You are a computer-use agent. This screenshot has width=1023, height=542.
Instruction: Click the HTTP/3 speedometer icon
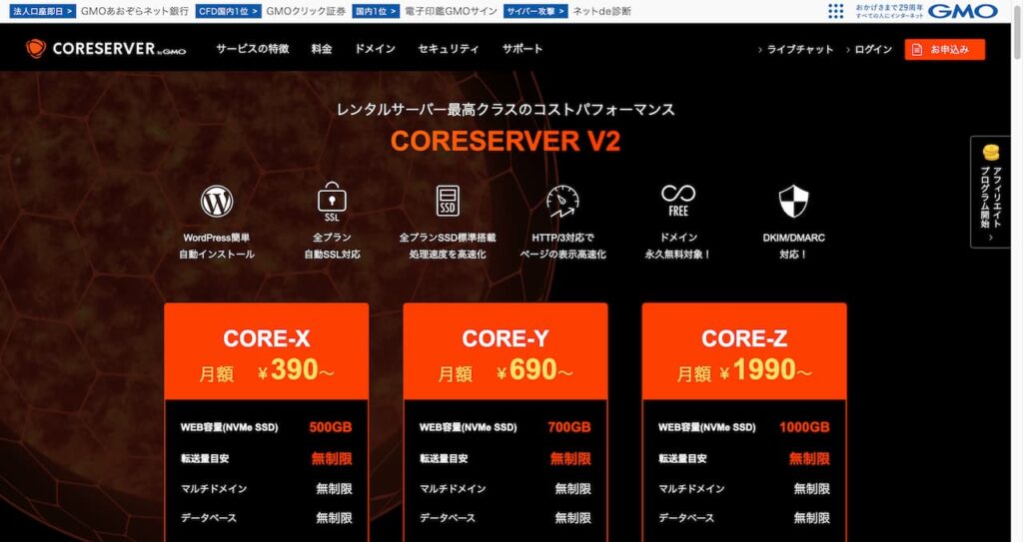(x=562, y=202)
